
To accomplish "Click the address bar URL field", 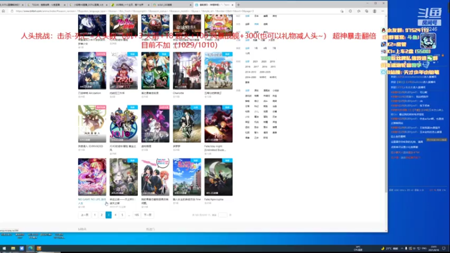I will 172,11.
